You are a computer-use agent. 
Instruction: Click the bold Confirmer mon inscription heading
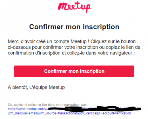point(74,27)
